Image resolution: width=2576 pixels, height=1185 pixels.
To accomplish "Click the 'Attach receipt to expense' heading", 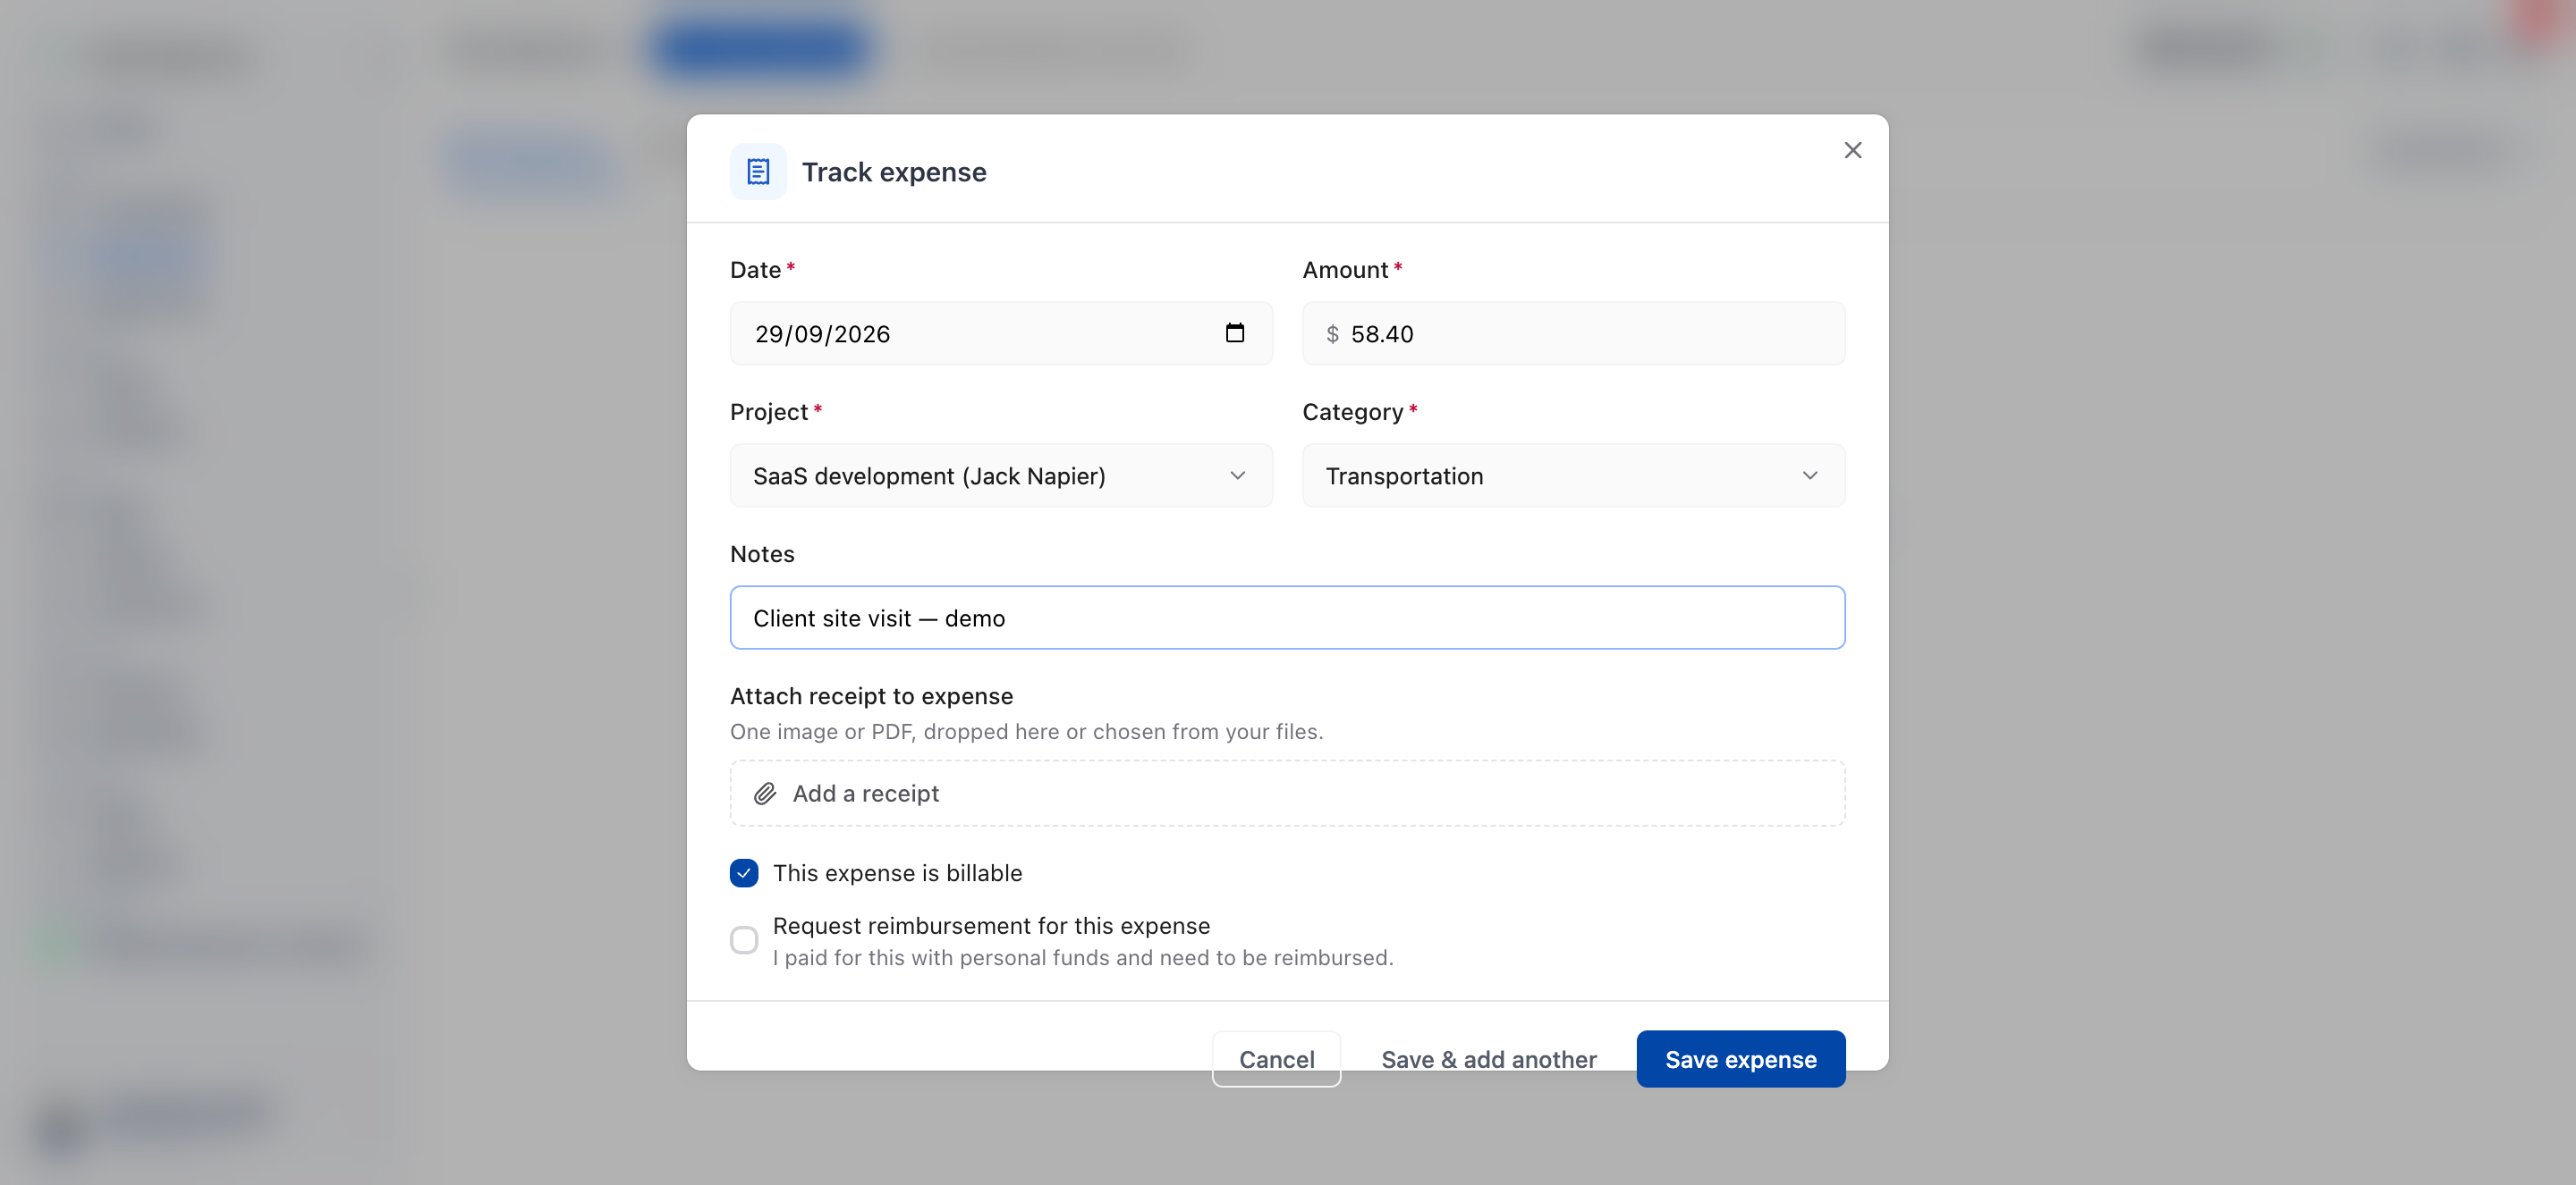I will (871, 696).
